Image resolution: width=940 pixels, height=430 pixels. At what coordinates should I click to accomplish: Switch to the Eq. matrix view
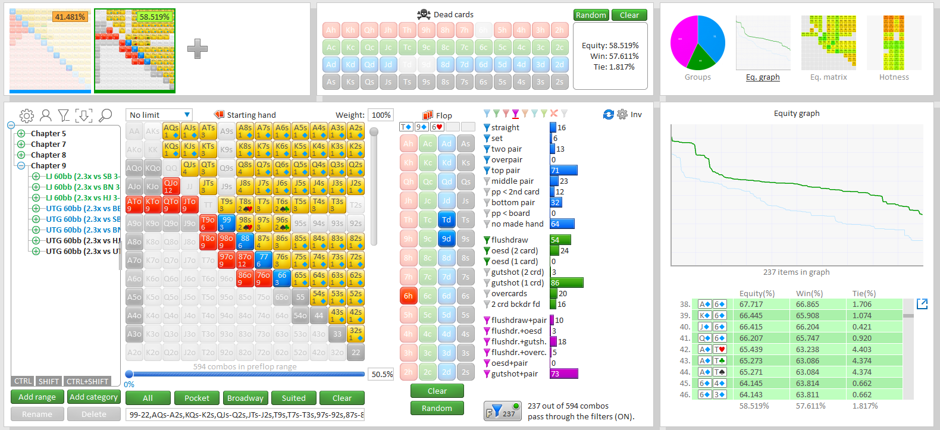click(x=828, y=48)
